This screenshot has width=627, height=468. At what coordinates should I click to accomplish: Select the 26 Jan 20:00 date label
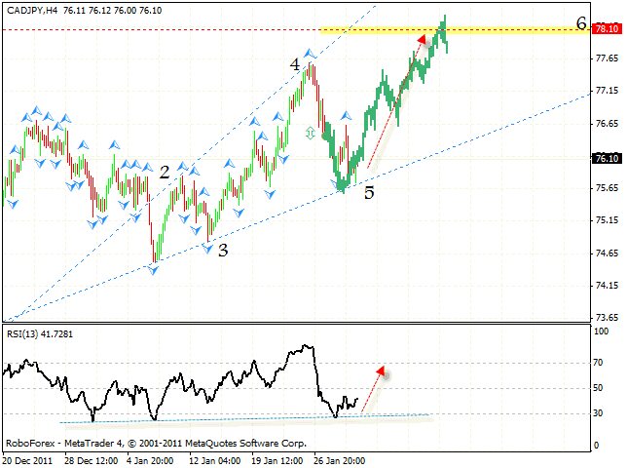[339, 460]
